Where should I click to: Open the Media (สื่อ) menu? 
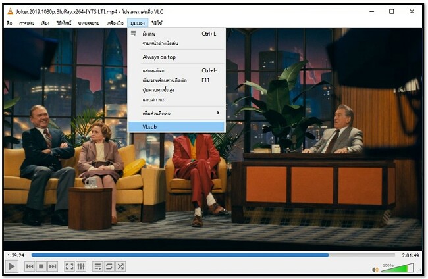tap(10, 23)
